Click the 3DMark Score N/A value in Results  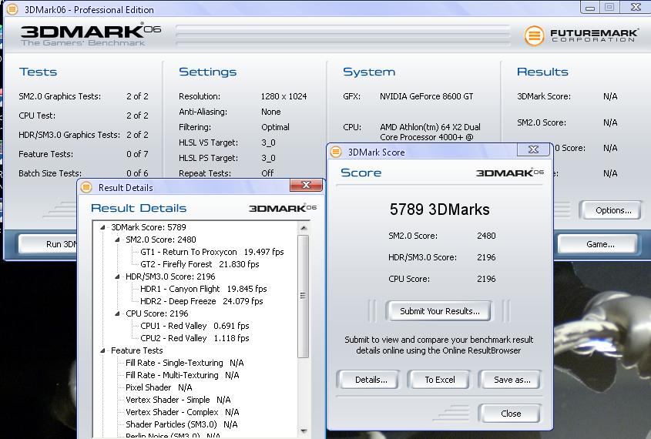click(x=610, y=96)
